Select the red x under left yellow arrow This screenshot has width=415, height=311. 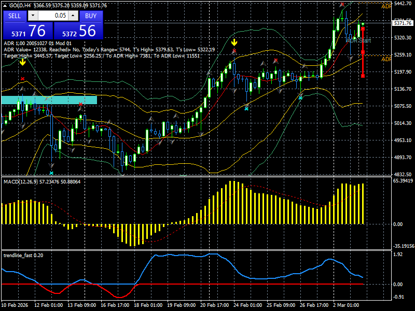(22, 79)
